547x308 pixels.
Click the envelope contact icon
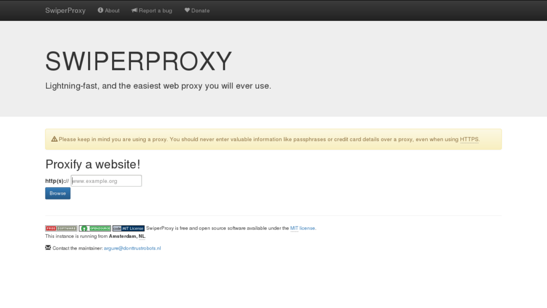point(48,248)
